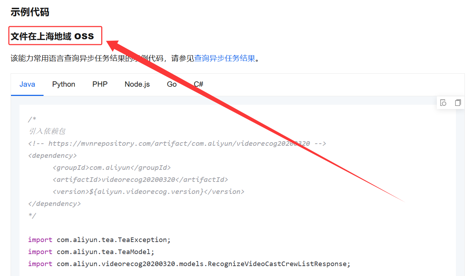Screen dimensions: 474x276
Task: Click the import RecognizeVideoCastCrewListResponse line
Action: point(189,264)
